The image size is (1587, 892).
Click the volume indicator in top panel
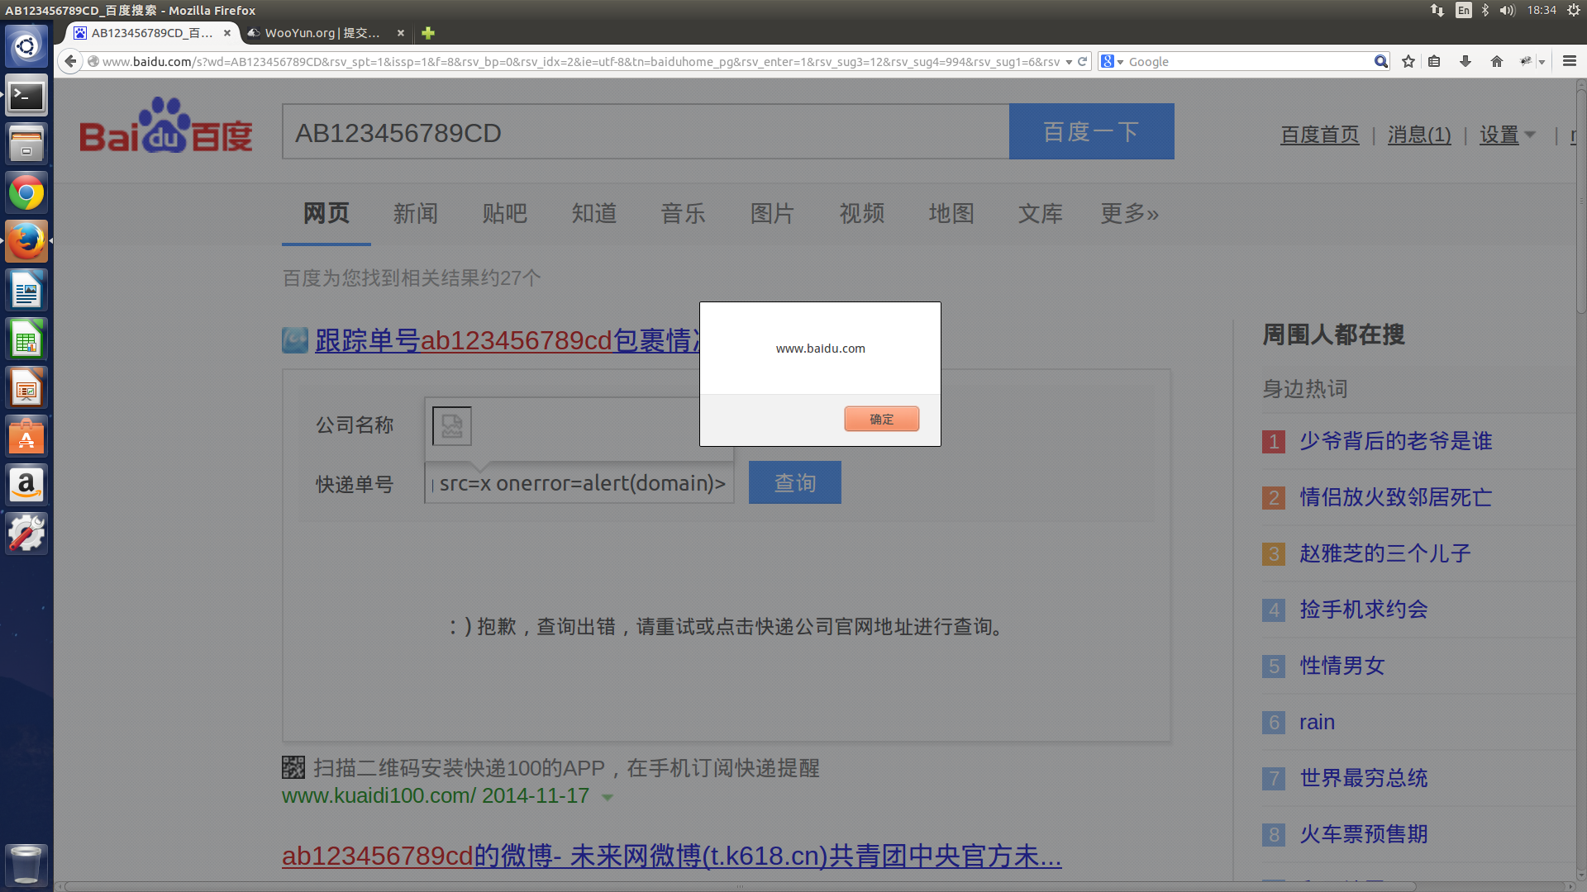click(1508, 10)
